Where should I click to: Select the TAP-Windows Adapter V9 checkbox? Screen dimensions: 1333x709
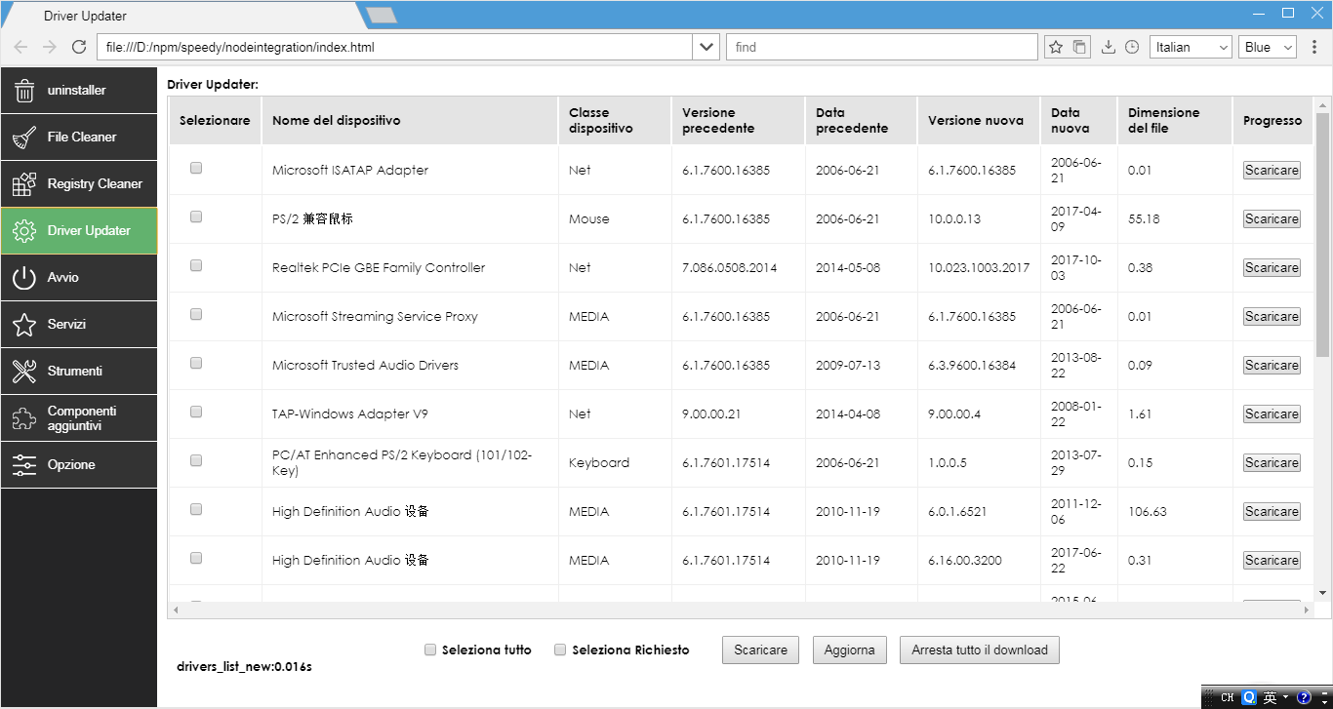pyautogui.click(x=196, y=412)
